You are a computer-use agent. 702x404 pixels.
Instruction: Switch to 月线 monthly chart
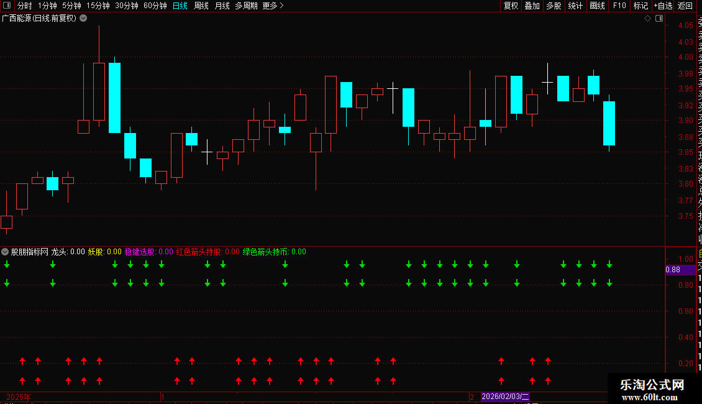(222, 6)
